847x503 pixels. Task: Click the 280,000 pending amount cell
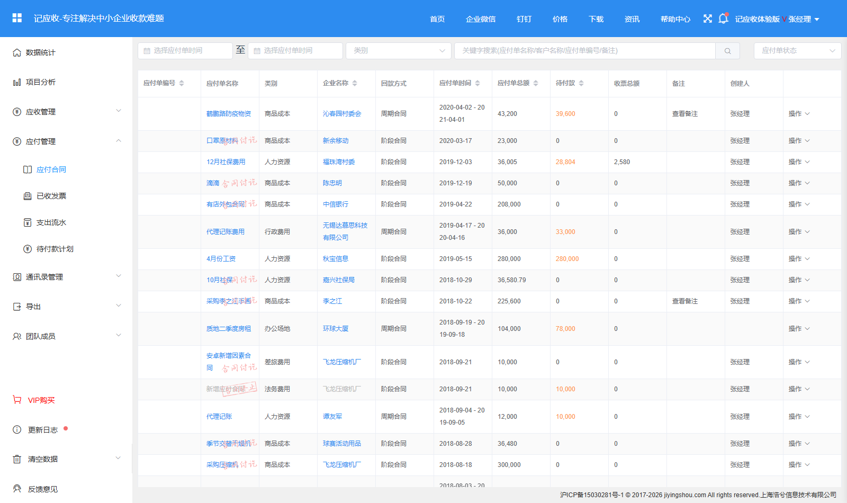click(x=567, y=259)
